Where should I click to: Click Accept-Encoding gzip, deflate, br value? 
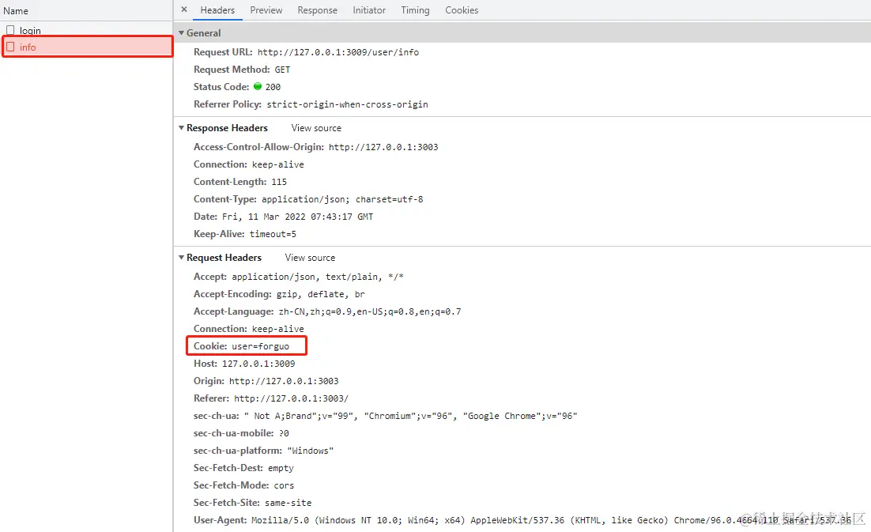(x=321, y=294)
